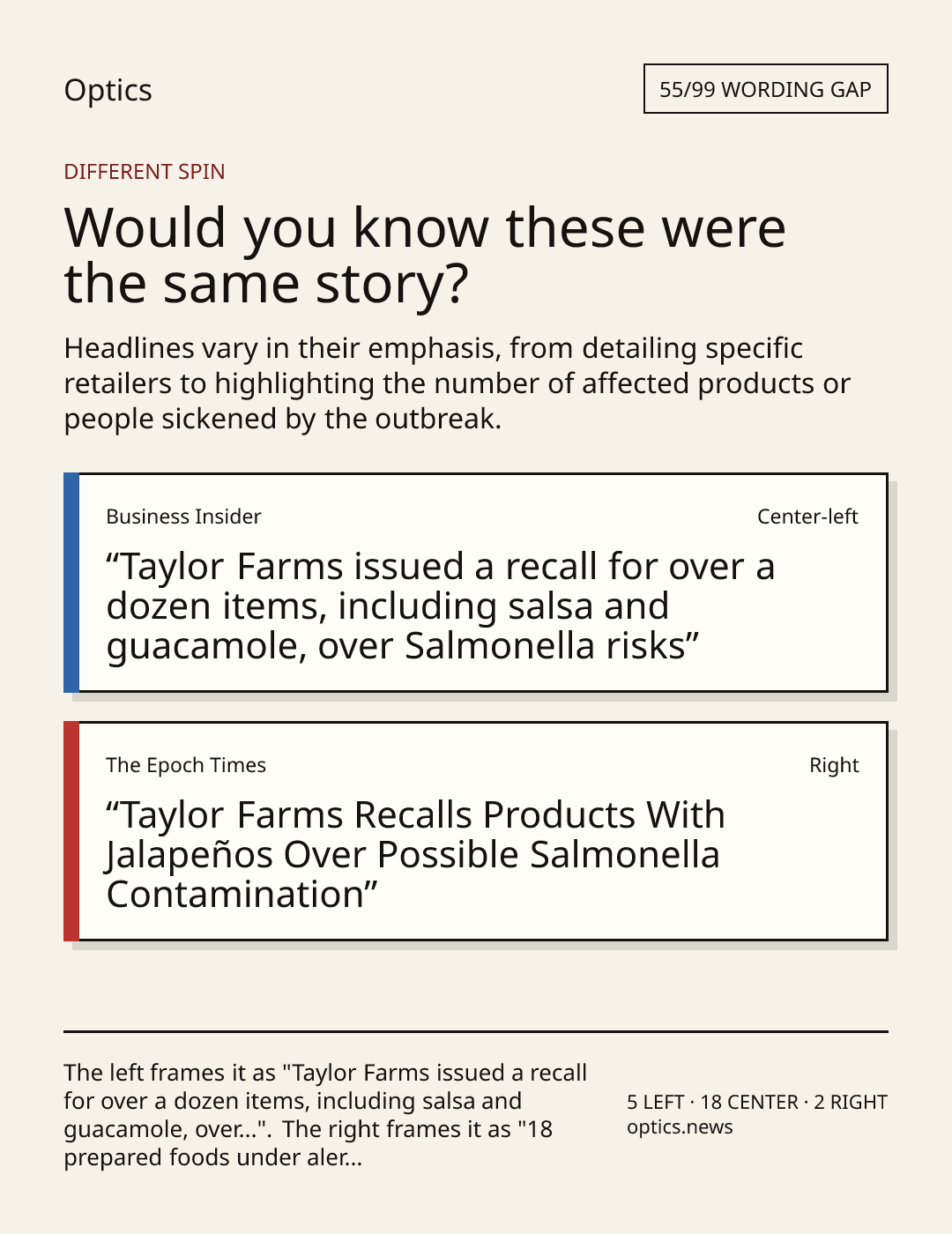Image resolution: width=952 pixels, height=1234 pixels.
Task: Select the DIFFERENT SPIN label
Action: click(145, 171)
